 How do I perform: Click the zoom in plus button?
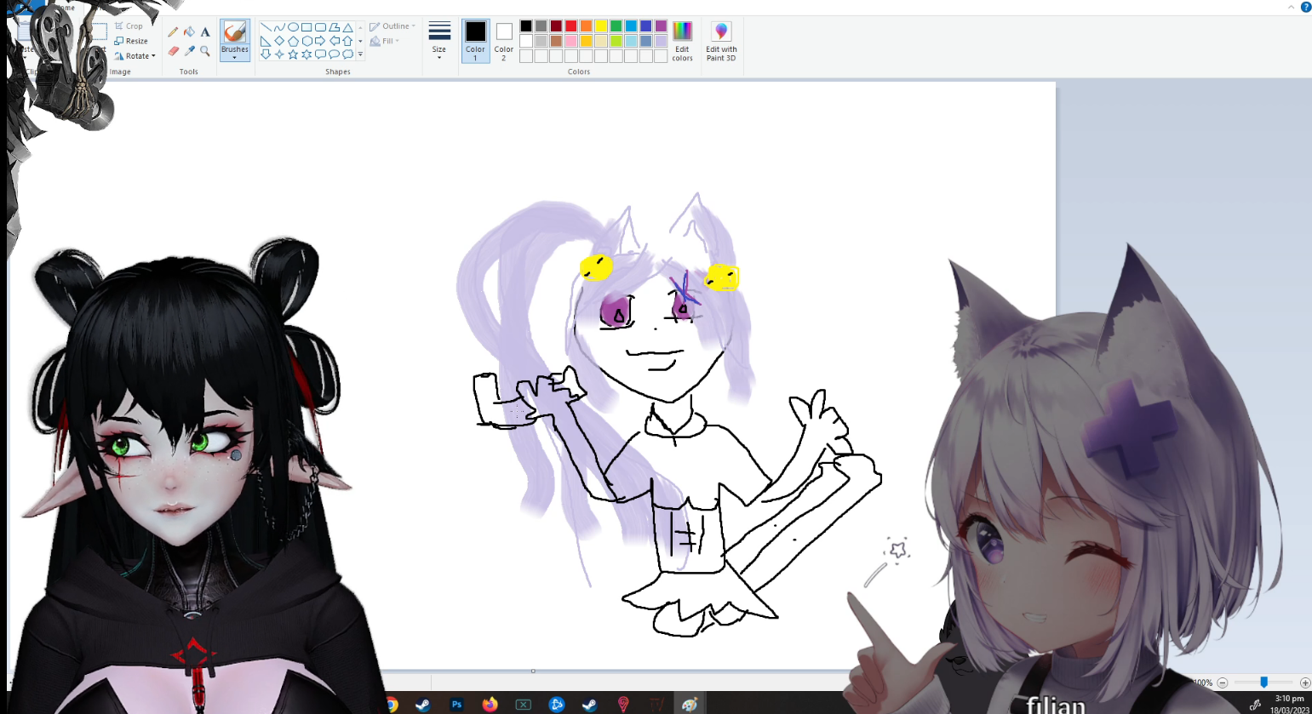pyautogui.click(x=1305, y=683)
